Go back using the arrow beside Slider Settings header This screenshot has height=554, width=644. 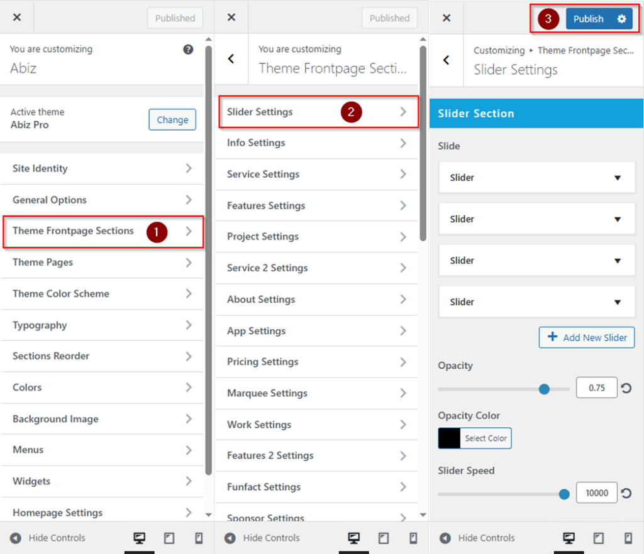447,60
